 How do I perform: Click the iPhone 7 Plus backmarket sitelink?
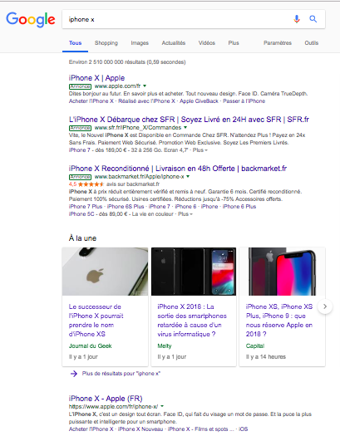click(86, 207)
